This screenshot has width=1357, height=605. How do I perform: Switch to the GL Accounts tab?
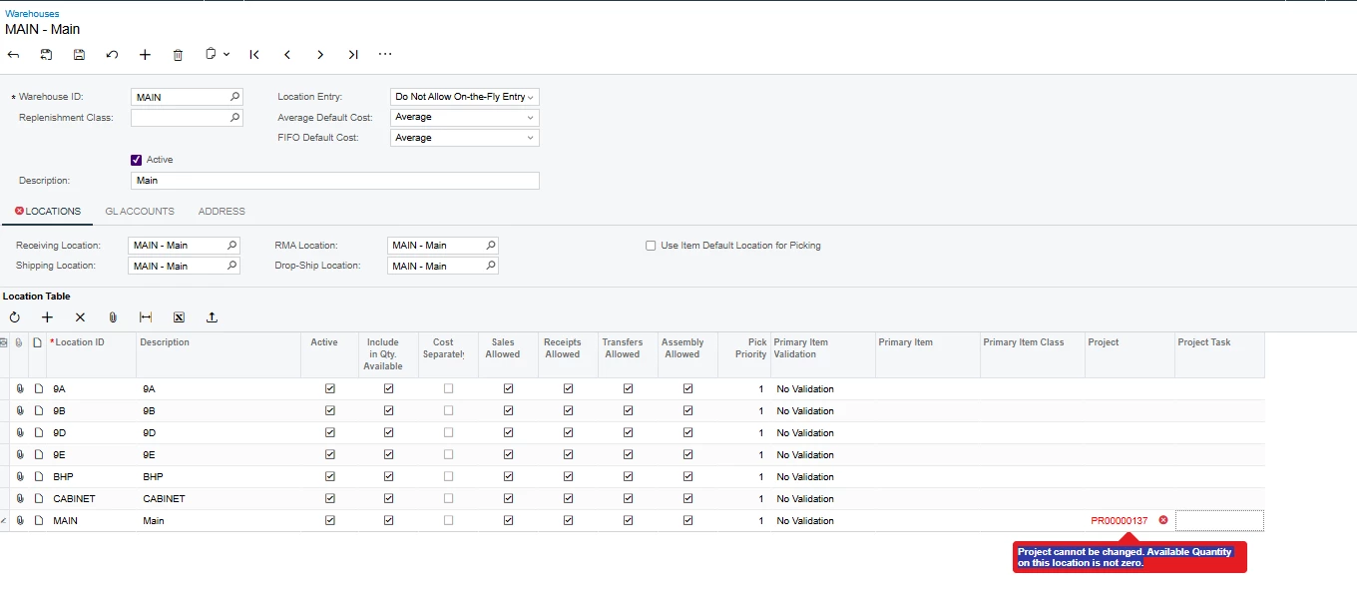pos(140,212)
